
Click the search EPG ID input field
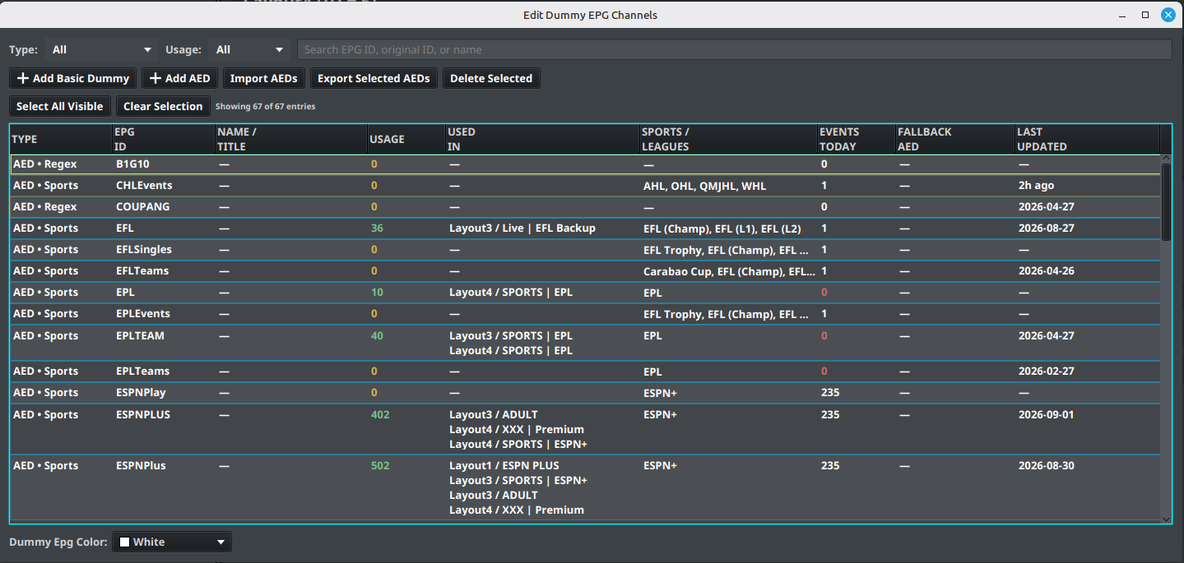735,49
